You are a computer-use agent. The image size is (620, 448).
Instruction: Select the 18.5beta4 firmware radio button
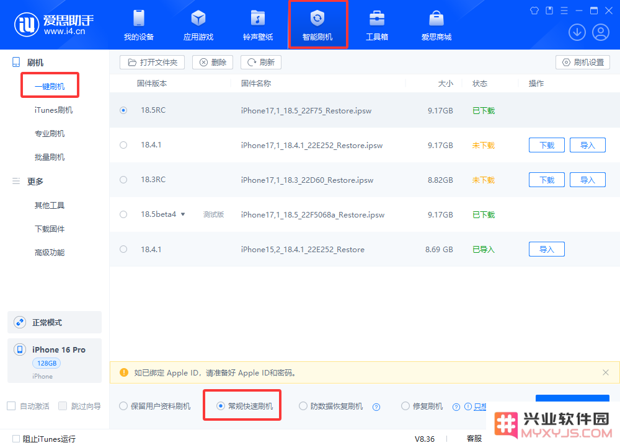pos(123,214)
